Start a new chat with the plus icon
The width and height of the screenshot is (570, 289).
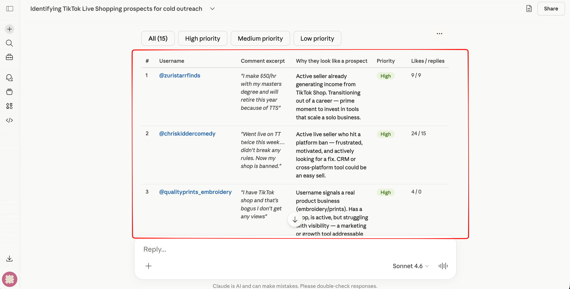click(x=9, y=29)
